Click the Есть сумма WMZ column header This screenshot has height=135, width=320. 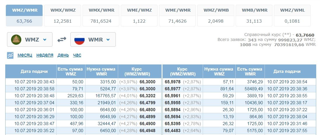[71, 71]
